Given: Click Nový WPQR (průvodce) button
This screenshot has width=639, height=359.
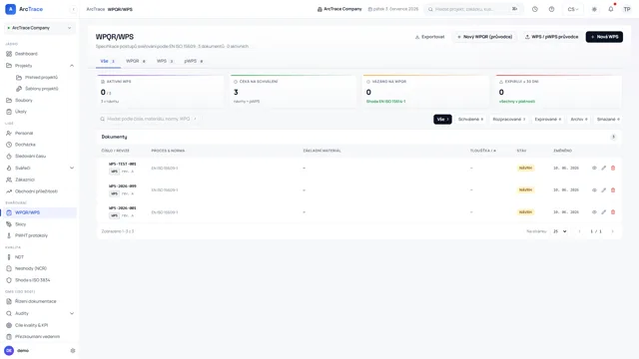Looking at the screenshot, I should pyautogui.click(x=485, y=37).
